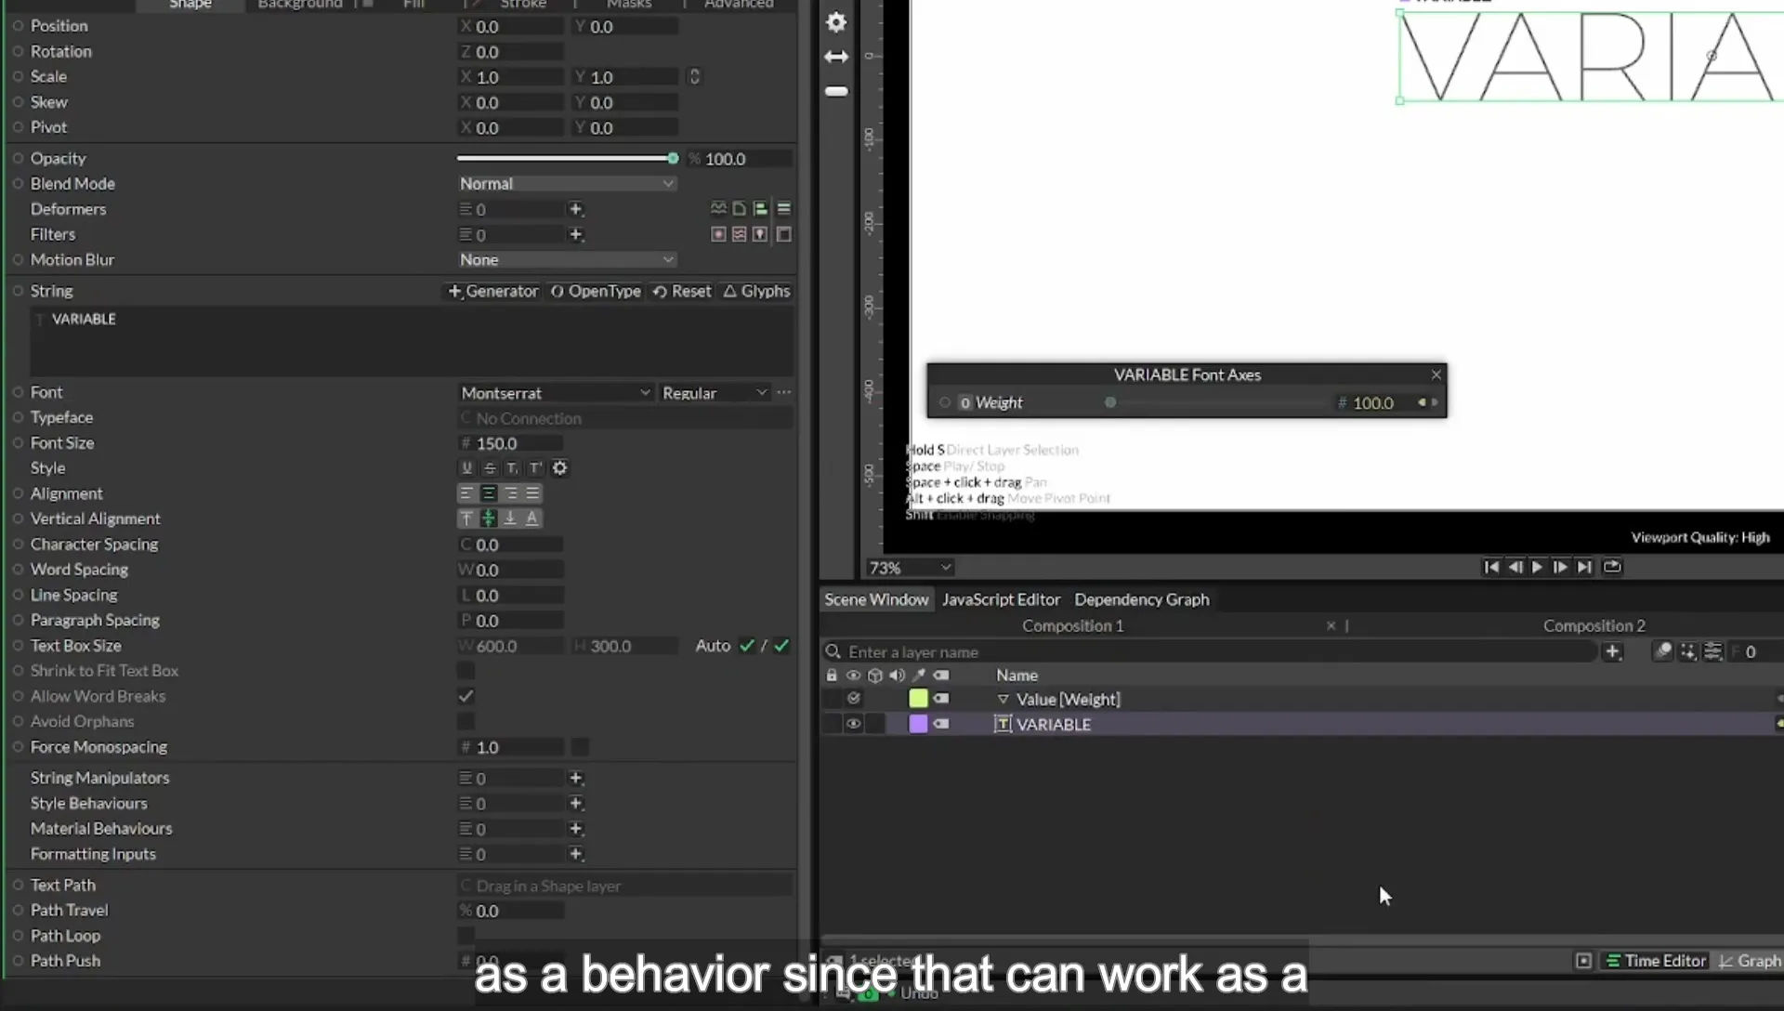1784x1011 pixels.
Task: Set vertical alignment to baseline A
Action: click(x=532, y=519)
